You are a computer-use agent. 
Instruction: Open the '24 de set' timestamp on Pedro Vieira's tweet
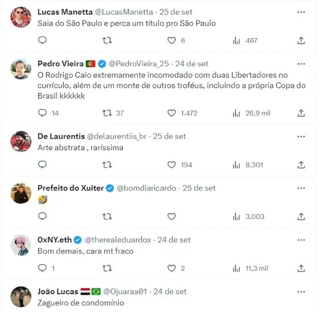pyautogui.click(x=193, y=64)
